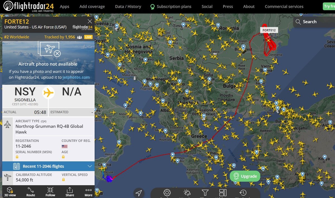This screenshot has height=198, width=335.
Task: Click the FORTE12 callsign title
Action: (x=16, y=21)
